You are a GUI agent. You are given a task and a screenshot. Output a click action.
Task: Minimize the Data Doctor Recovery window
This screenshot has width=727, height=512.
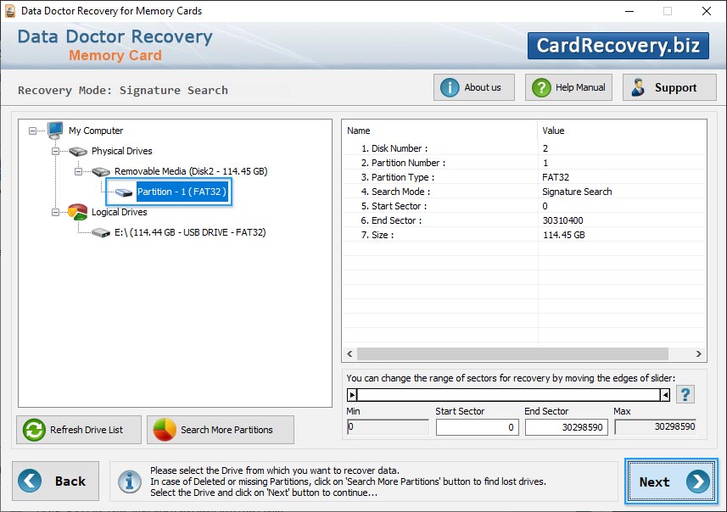coord(629,11)
